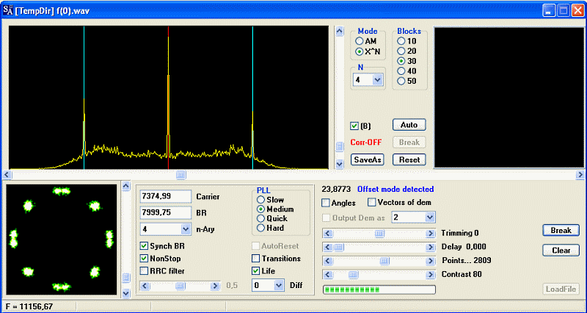587x313 pixels.
Task: Click the Auto button
Action: 409,125
